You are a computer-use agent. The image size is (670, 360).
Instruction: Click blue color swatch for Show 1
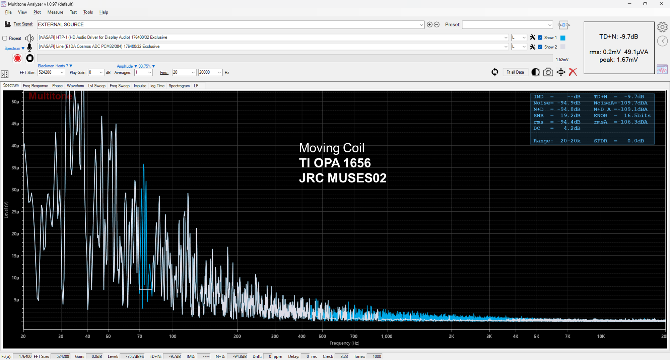[563, 38]
